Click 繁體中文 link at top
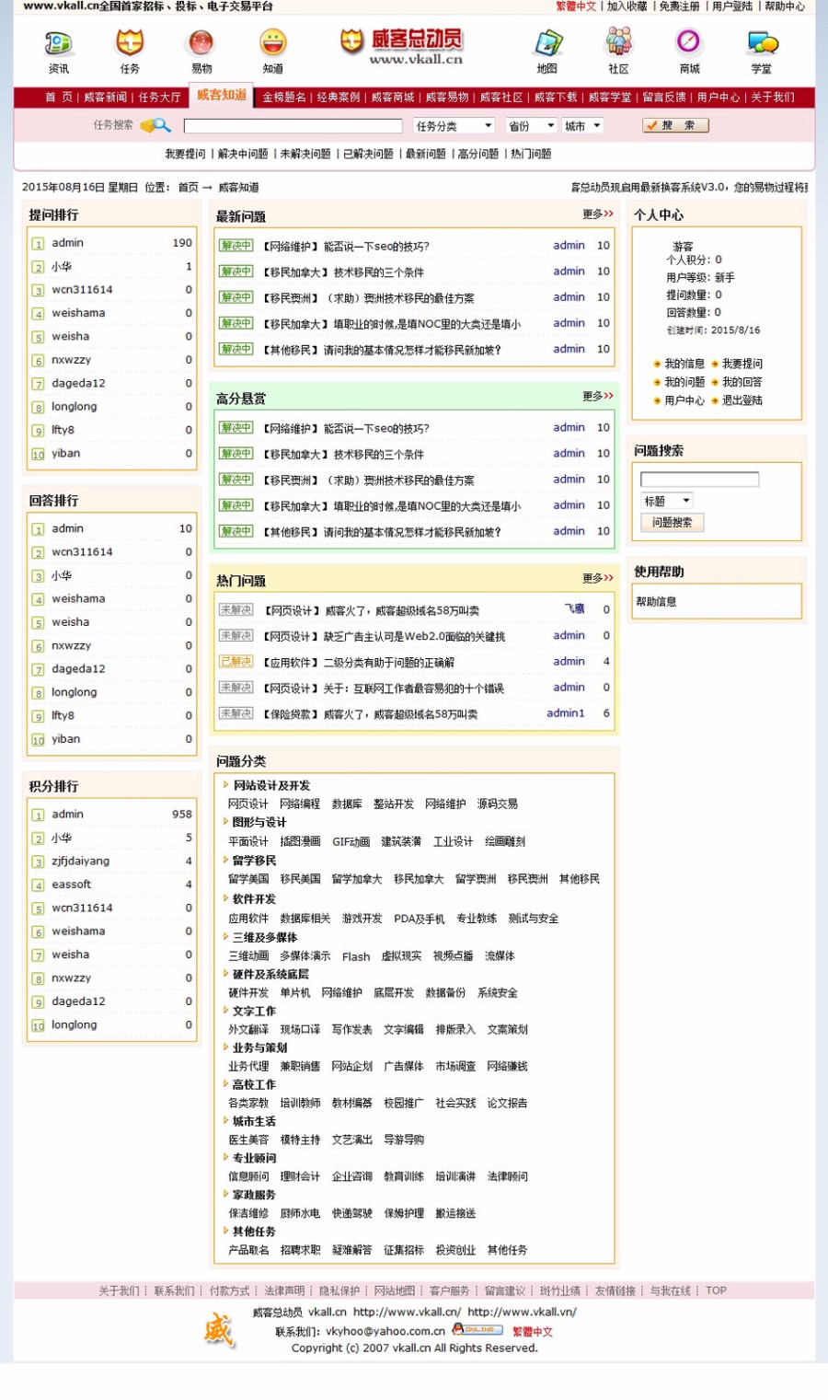The height and width of the screenshot is (1400, 828). point(576,6)
